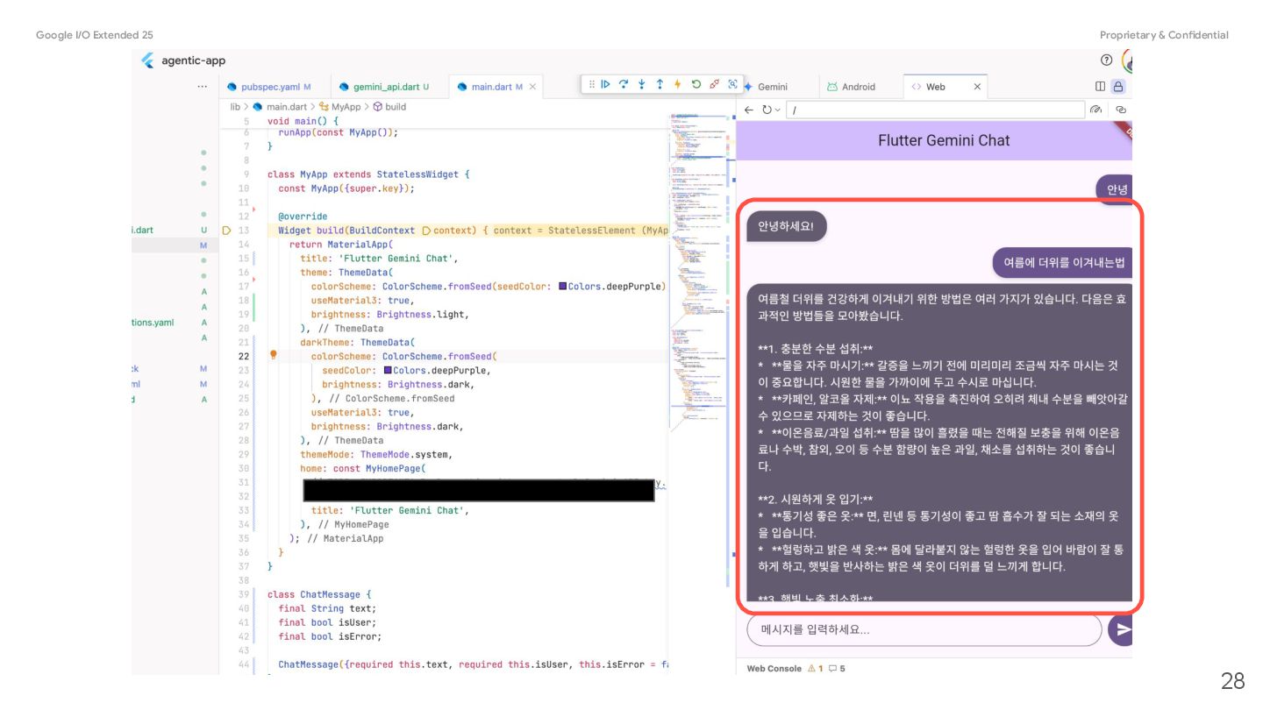Close the main.dart editor tab
Viewport: 1263px width, 710px height.
[x=532, y=87]
